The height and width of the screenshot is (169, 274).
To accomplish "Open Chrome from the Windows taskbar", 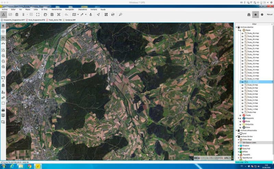I will (29, 166).
